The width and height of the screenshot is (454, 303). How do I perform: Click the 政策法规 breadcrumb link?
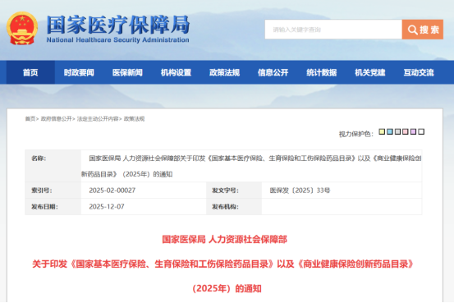(x=134, y=119)
